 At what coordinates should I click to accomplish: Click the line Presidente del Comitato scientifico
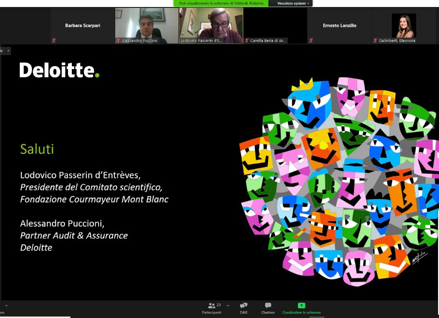point(91,187)
